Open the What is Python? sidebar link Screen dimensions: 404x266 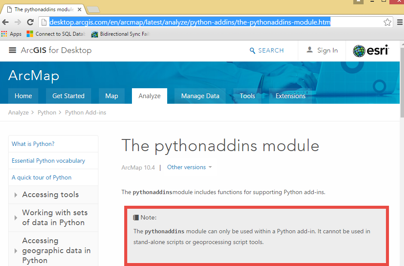[x=33, y=144]
